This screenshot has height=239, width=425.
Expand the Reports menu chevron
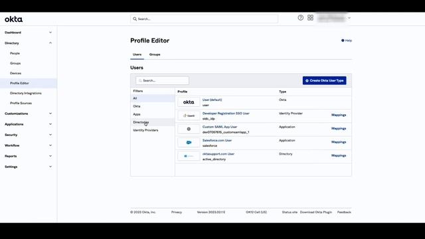[50, 156]
